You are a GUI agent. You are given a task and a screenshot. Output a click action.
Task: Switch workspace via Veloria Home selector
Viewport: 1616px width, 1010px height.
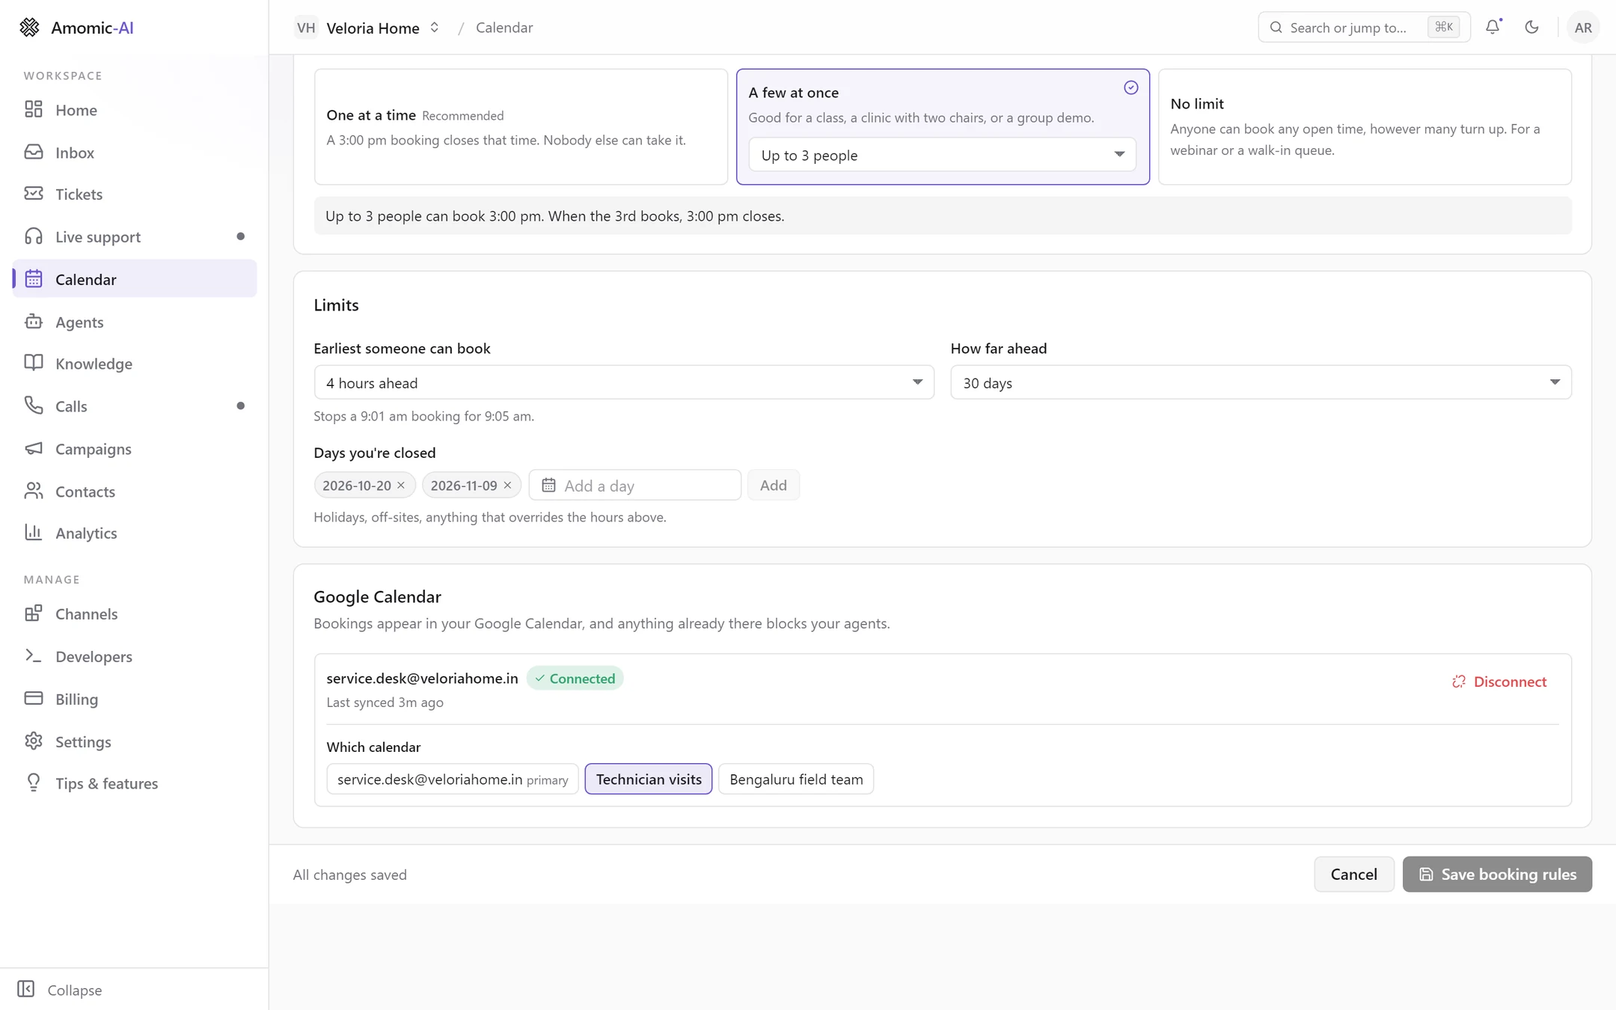click(x=367, y=28)
